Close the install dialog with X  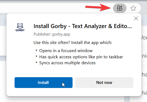coord(136,18)
